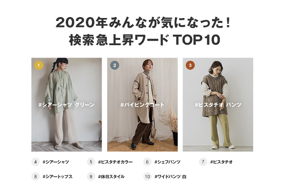Click the rank 4 circle number
The width and height of the screenshot is (286, 190).
[x=36, y=162]
